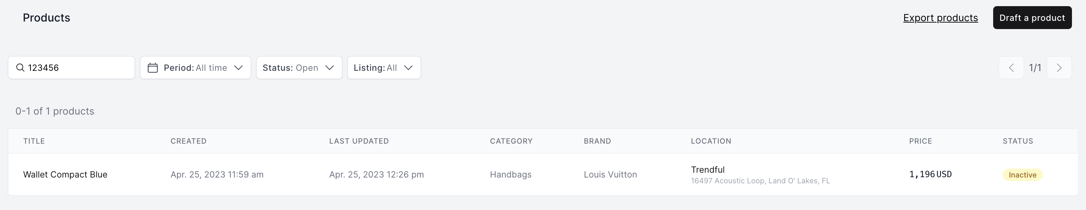This screenshot has height=210, width=1086.
Task: Expand the Period chevron arrow
Action: [238, 68]
